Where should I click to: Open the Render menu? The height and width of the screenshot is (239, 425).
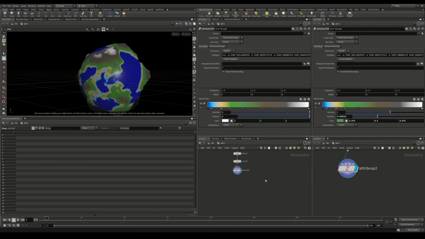click(x=16, y=6)
